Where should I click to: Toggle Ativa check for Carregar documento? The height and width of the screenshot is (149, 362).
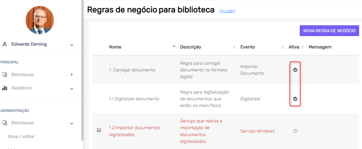pos(295,70)
